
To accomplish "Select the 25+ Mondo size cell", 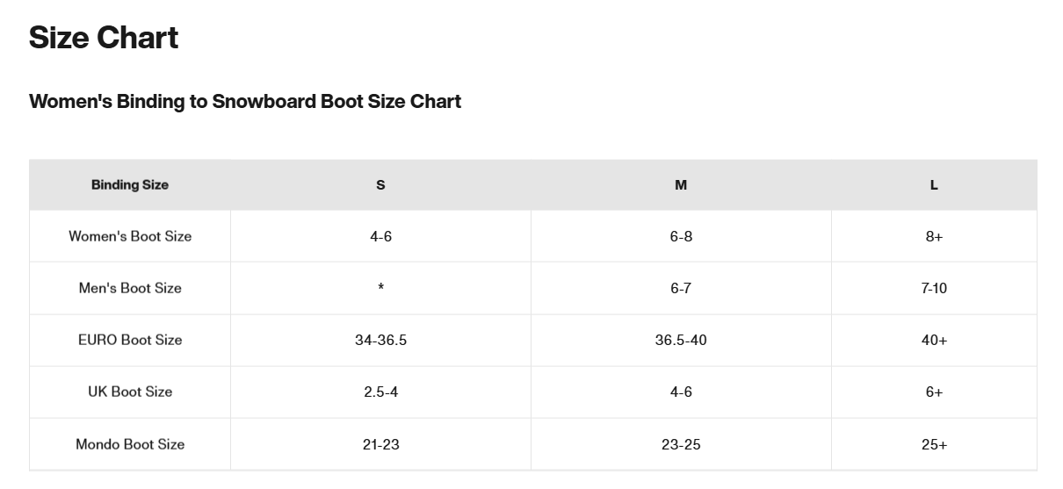I will [x=934, y=444].
